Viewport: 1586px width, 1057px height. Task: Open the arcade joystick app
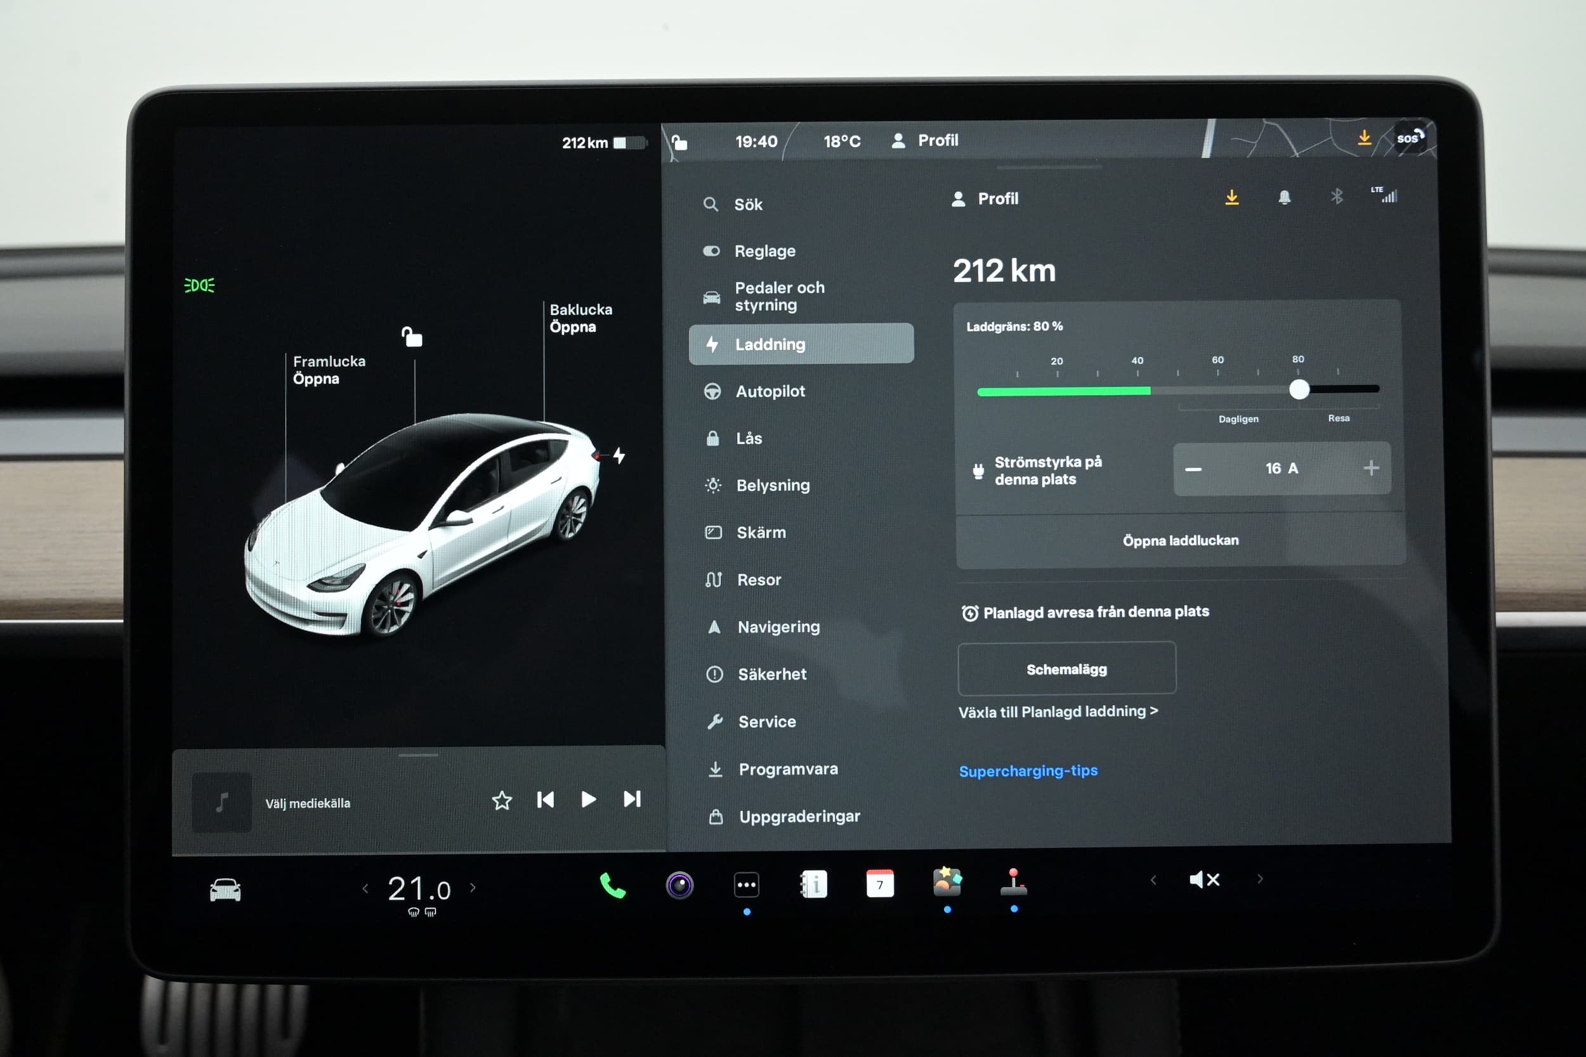[x=1014, y=881]
